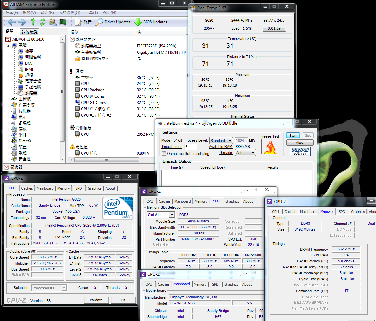Expand the 顯示 tree node

(x=8, y=117)
